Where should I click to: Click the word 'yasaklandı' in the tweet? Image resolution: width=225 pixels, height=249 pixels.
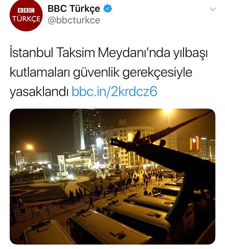(x=39, y=92)
